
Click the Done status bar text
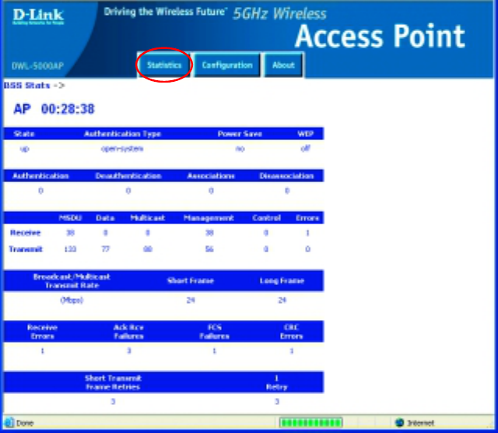(25, 423)
